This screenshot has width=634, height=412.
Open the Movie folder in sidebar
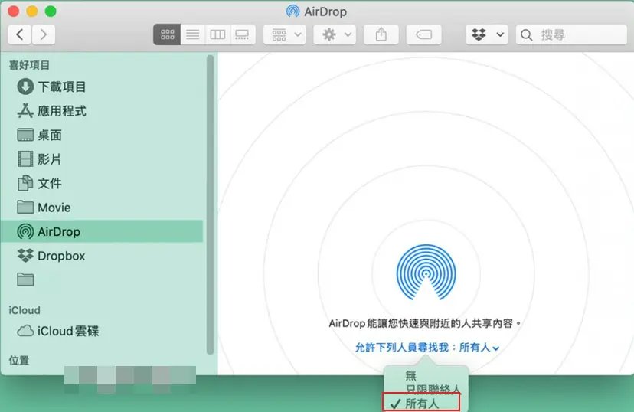click(x=102, y=208)
